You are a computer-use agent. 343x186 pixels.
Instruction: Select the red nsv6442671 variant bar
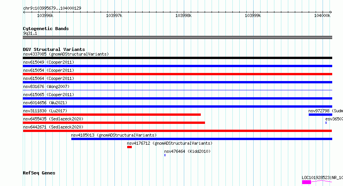click(177, 131)
